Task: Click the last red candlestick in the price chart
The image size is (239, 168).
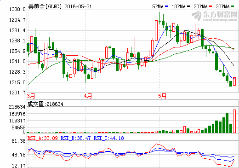Action: point(234,81)
